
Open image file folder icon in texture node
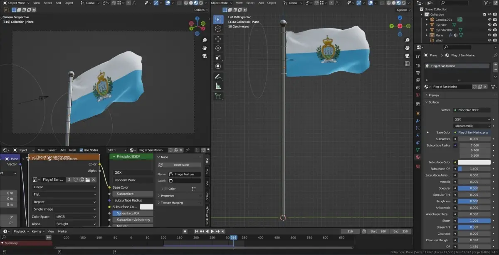pyautogui.click(x=88, y=180)
